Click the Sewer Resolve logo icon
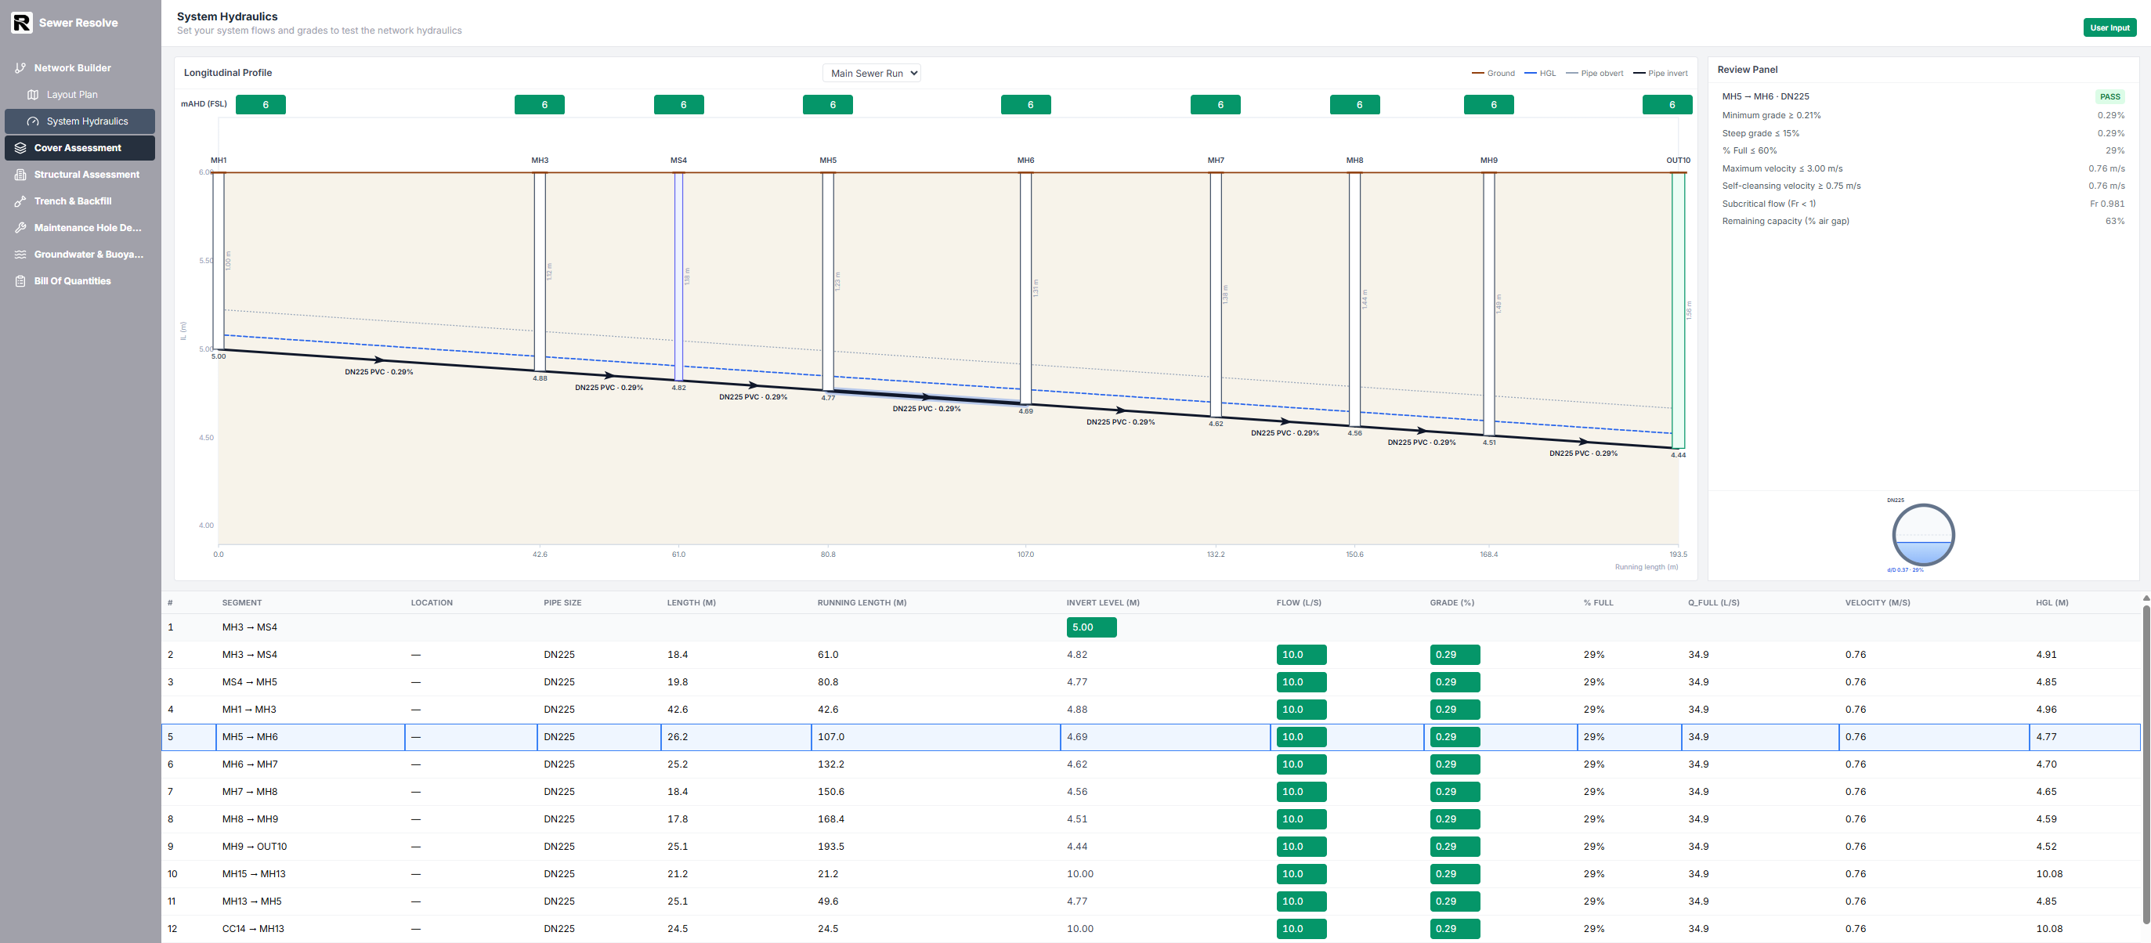The image size is (2151, 943). pos(22,23)
